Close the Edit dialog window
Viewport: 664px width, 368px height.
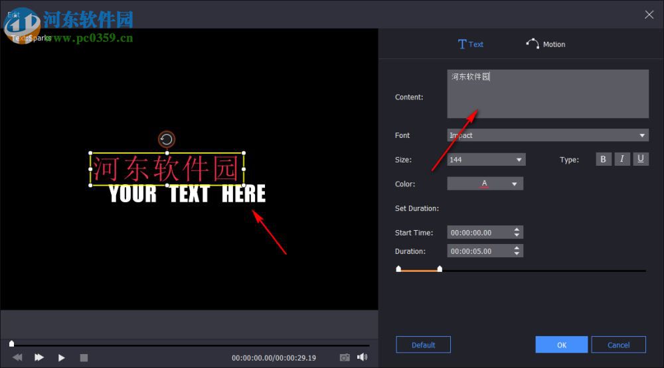[x=649, y=15]
